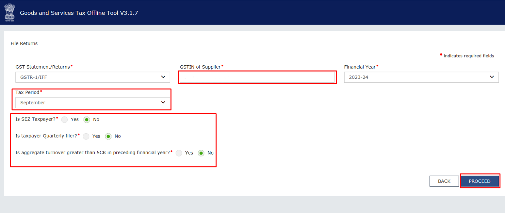The image size is (505, 213).
Task: Click the Goods and Services Tax Offline Tool header
Action: [x=79, y=13]
